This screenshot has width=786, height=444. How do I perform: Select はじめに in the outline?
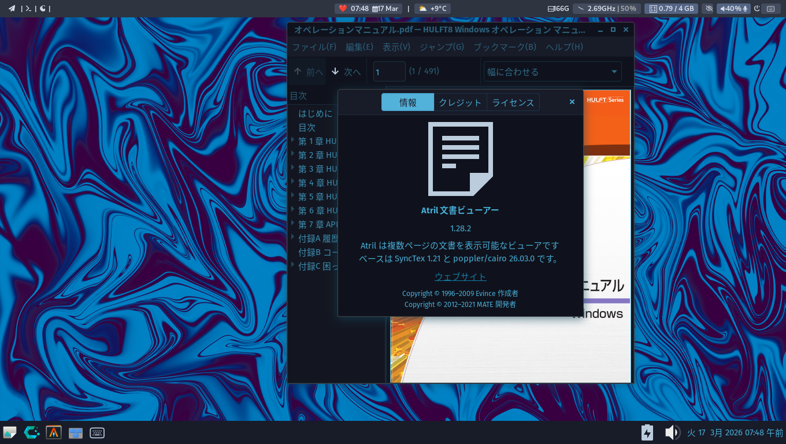pos(316,113)
